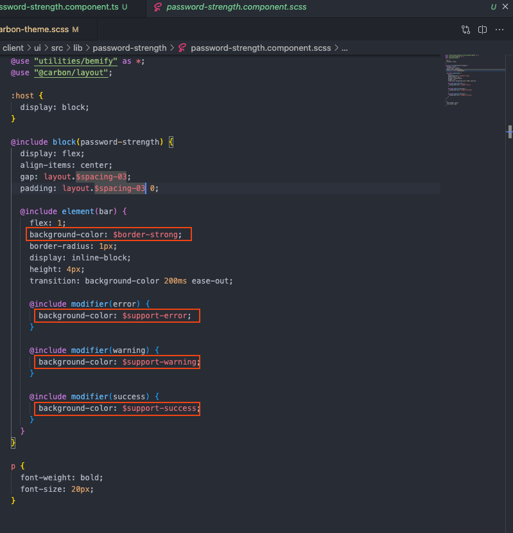The width and height of the screenshot is (513, 533).
Task: Click the password-strength.component.scss breadcrumb
Action: click(261, 48)
